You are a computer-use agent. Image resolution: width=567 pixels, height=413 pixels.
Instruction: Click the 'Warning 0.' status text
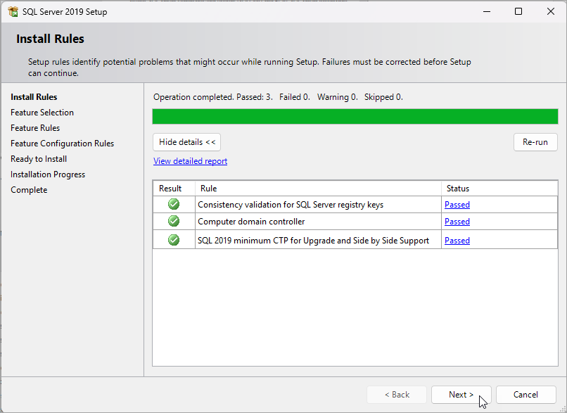pyautogui.click(x=338, y=97)
